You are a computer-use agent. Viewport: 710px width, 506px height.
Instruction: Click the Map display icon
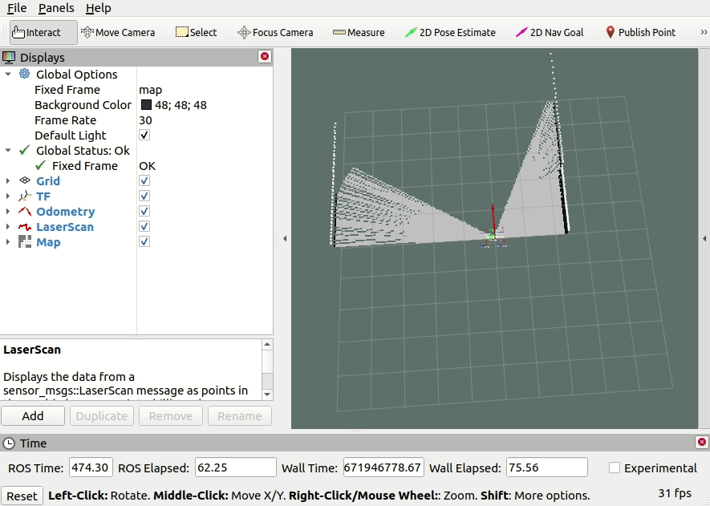24,241
